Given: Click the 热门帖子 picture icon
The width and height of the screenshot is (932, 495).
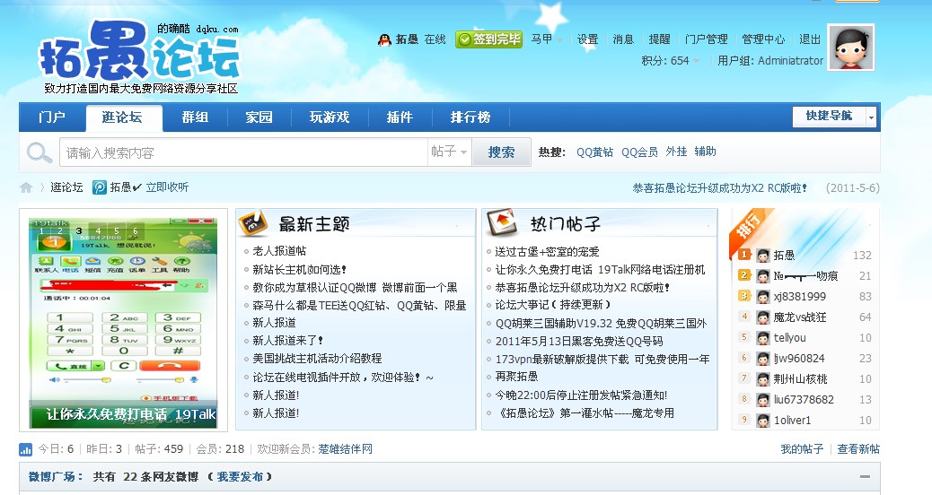Looking at the screenshot, I should point(502,222).
